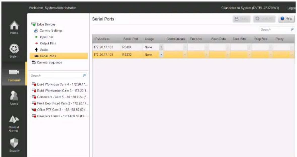Open the System gear section

tap(14, 51)
